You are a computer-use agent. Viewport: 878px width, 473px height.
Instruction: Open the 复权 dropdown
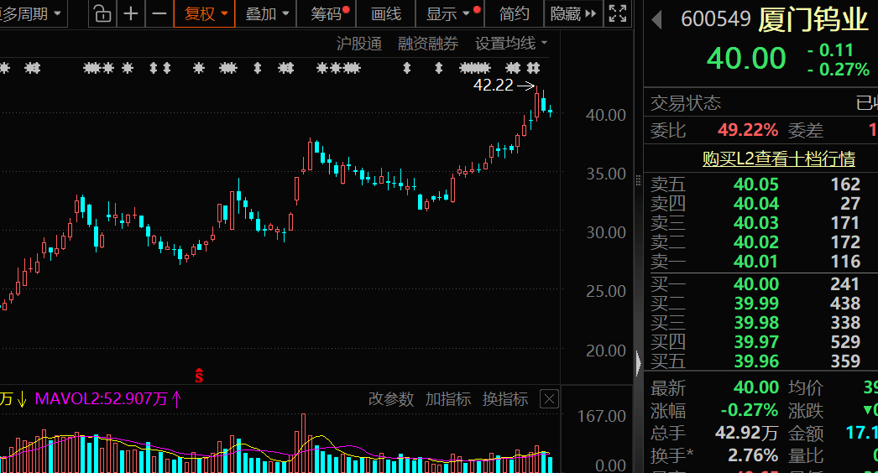206,14
